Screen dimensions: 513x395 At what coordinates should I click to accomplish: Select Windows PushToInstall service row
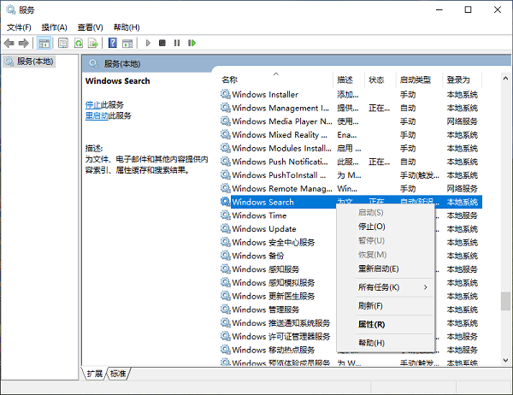[351, 174]
